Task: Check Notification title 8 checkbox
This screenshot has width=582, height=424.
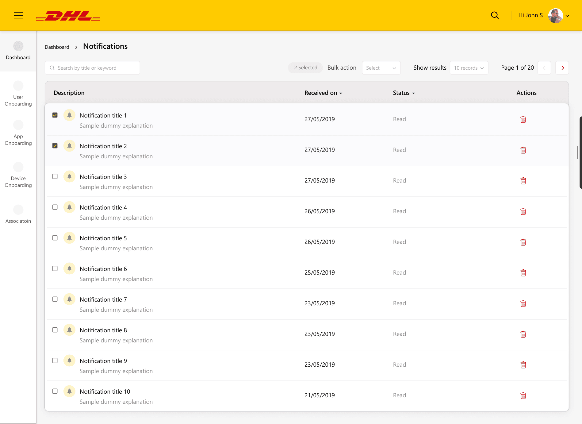Action: click(55, 330)
